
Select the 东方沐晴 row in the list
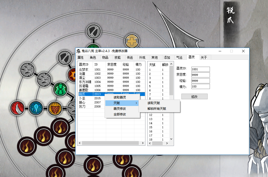112,82
